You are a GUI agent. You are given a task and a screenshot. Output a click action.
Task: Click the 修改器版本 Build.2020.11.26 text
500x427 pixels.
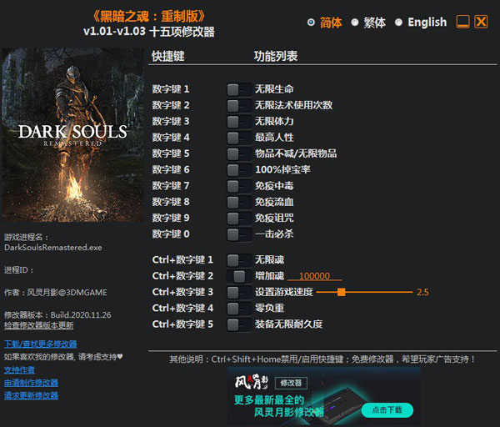57,315
